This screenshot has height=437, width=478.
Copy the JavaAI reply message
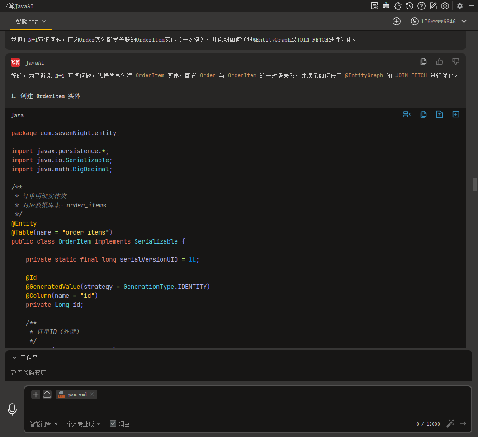click(x=423, y=61)
